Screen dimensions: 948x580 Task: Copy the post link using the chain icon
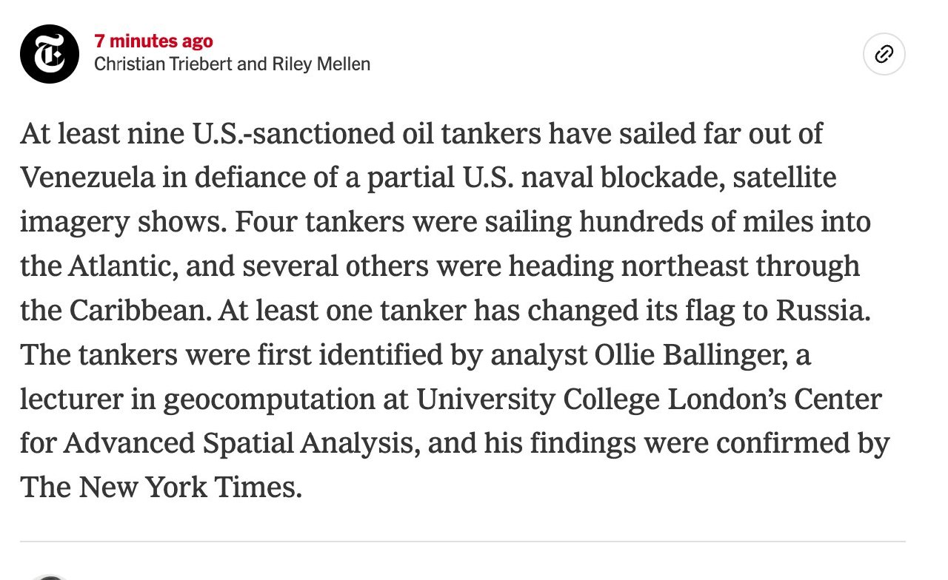(884, 54)
